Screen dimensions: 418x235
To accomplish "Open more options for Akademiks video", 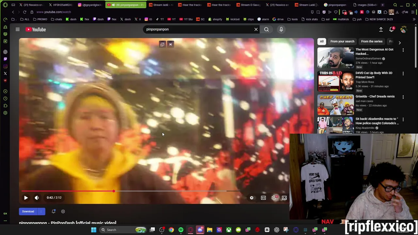I will click(x=403, y=120).
